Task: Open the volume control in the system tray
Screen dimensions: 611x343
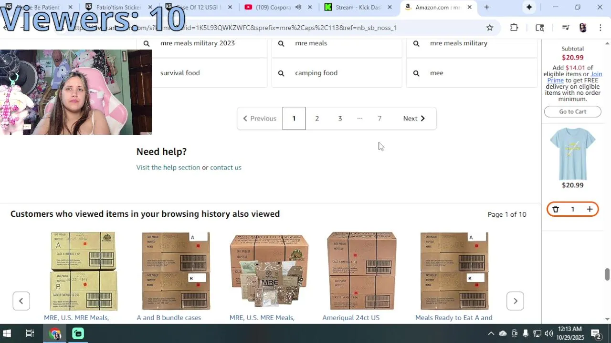Action: pos(548,333)
